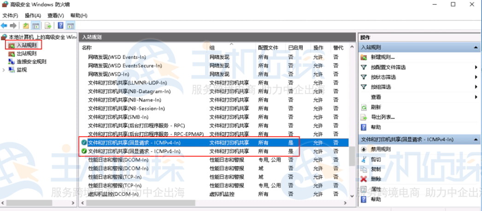Viewport: 482px width, 211px height.
Task: Click the export list toolbar icon
Action: (48, 26)
